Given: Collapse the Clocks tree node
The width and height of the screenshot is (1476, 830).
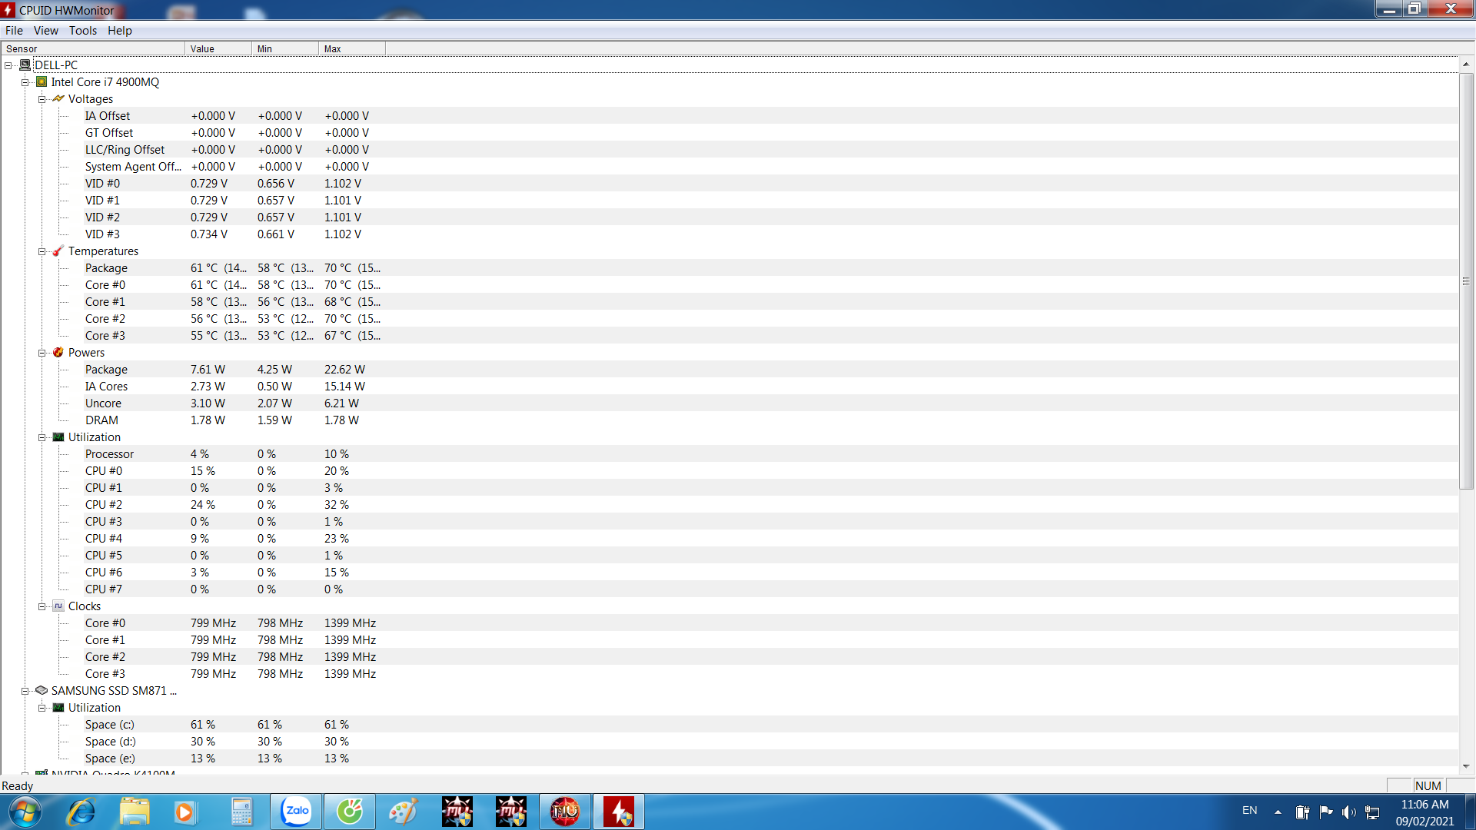Looking at the screenshot, I should point(42,606).
